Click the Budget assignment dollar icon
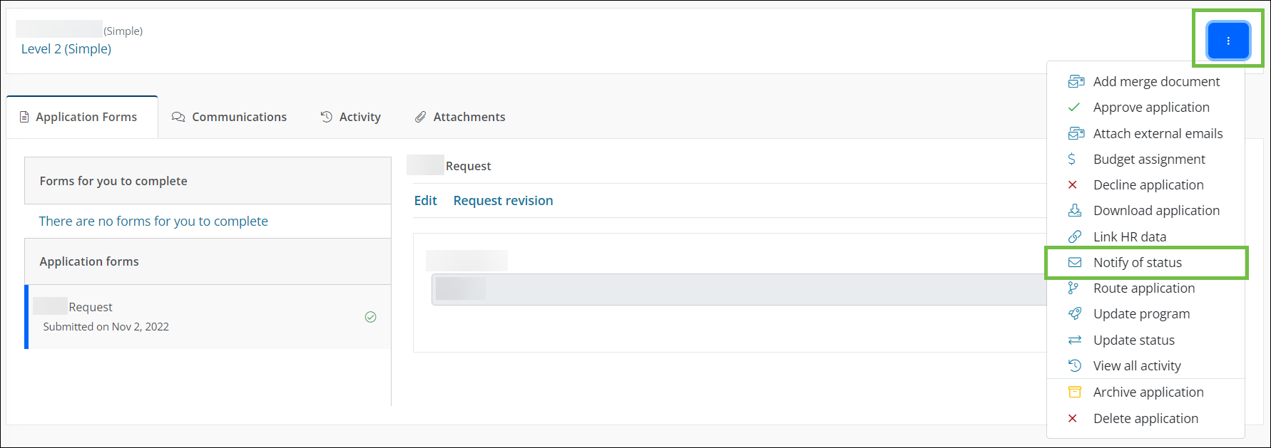The image size is (1271, 448). (1072, 160)
